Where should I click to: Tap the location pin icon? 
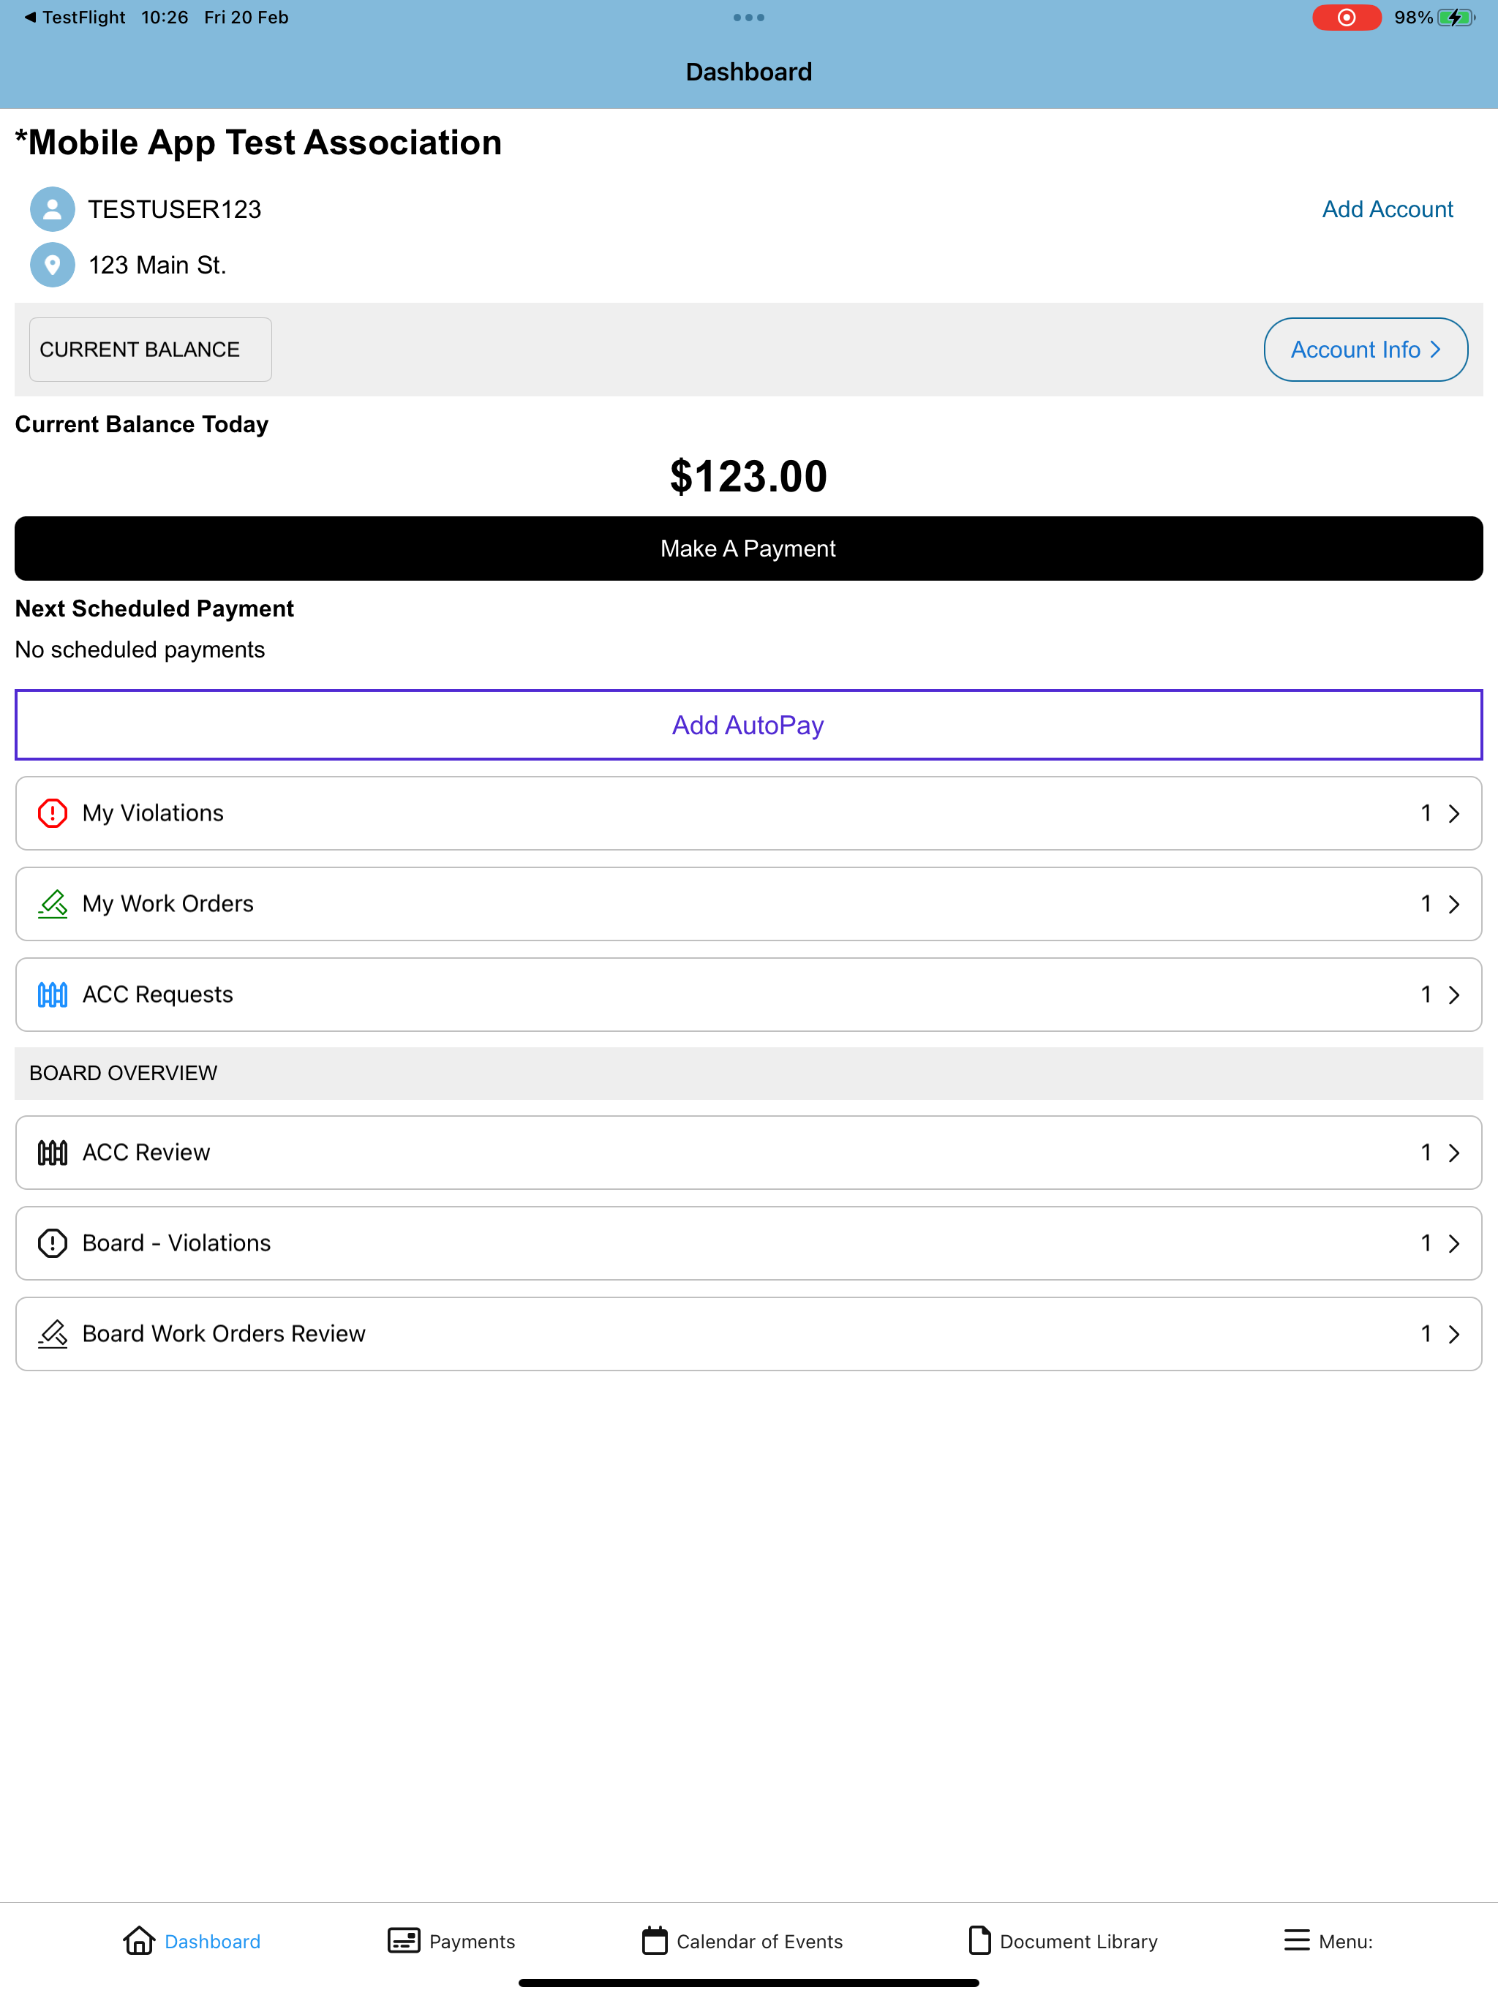(53, 265)
